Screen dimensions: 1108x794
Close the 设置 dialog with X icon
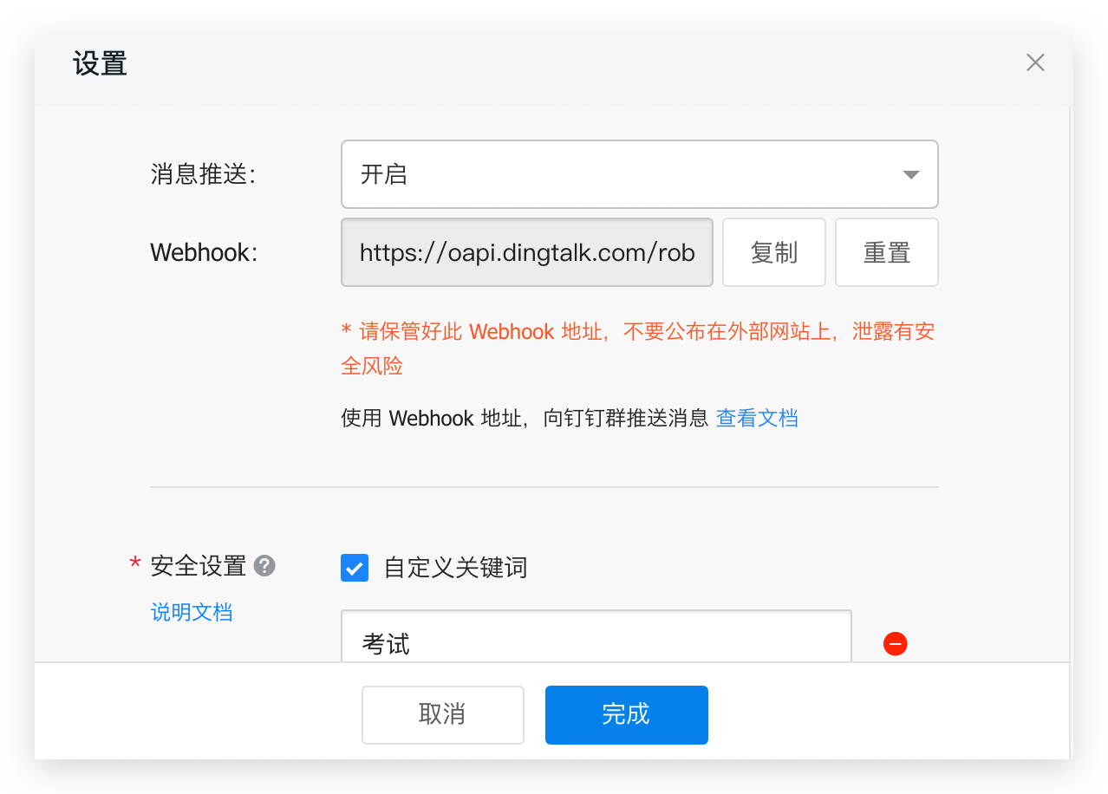pos(1035,62)
